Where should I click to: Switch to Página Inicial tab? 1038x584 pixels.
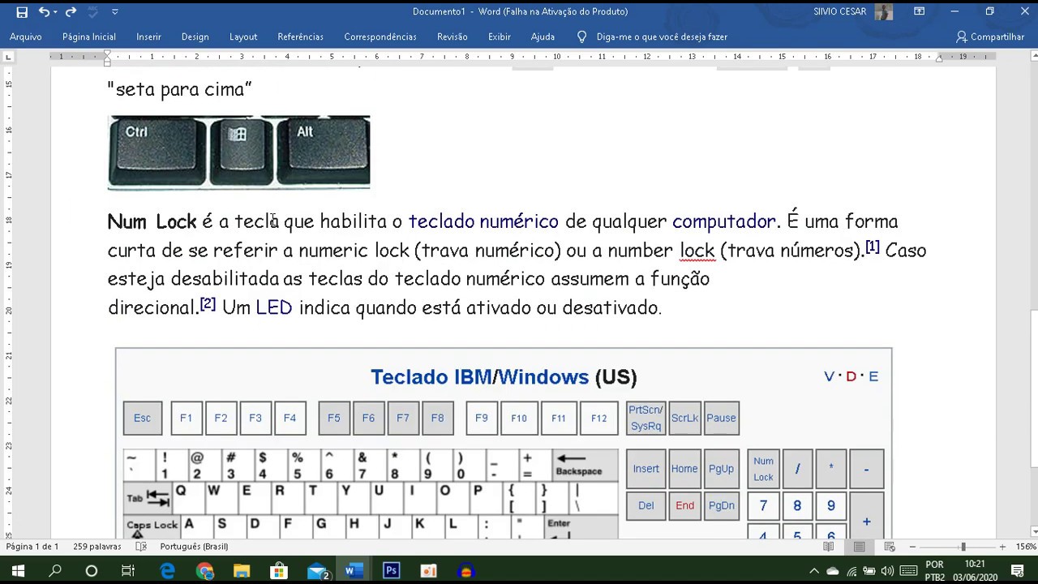pos(89,36)
